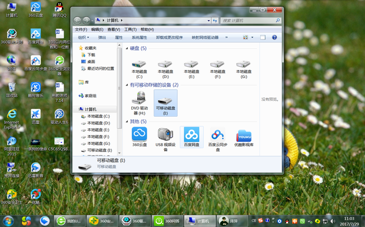Open local disk (G:) drive icon
The image size is (365, 227).
244,64
